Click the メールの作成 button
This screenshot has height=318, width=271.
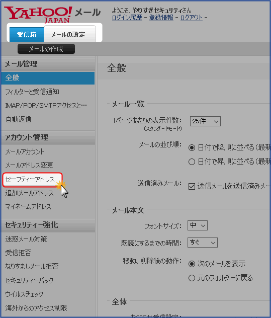(x=46, y=49)
